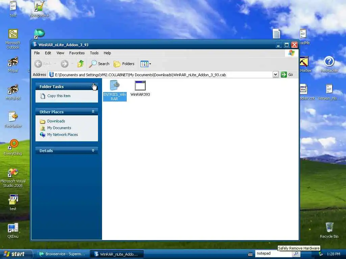
Task: Click the address bar path field
Action: pos(160,75)
